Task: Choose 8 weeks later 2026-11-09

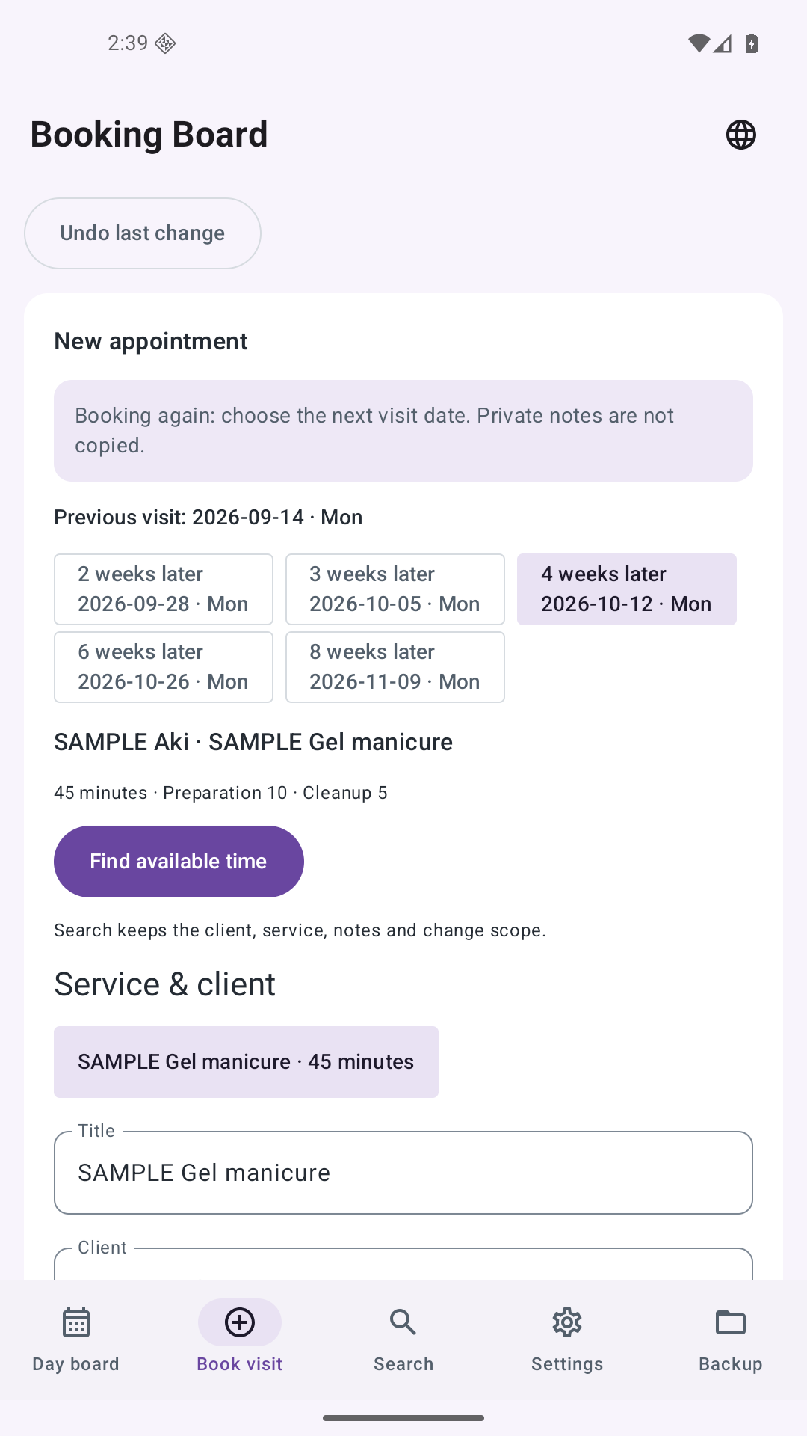Action: click(x=395, y=667)
